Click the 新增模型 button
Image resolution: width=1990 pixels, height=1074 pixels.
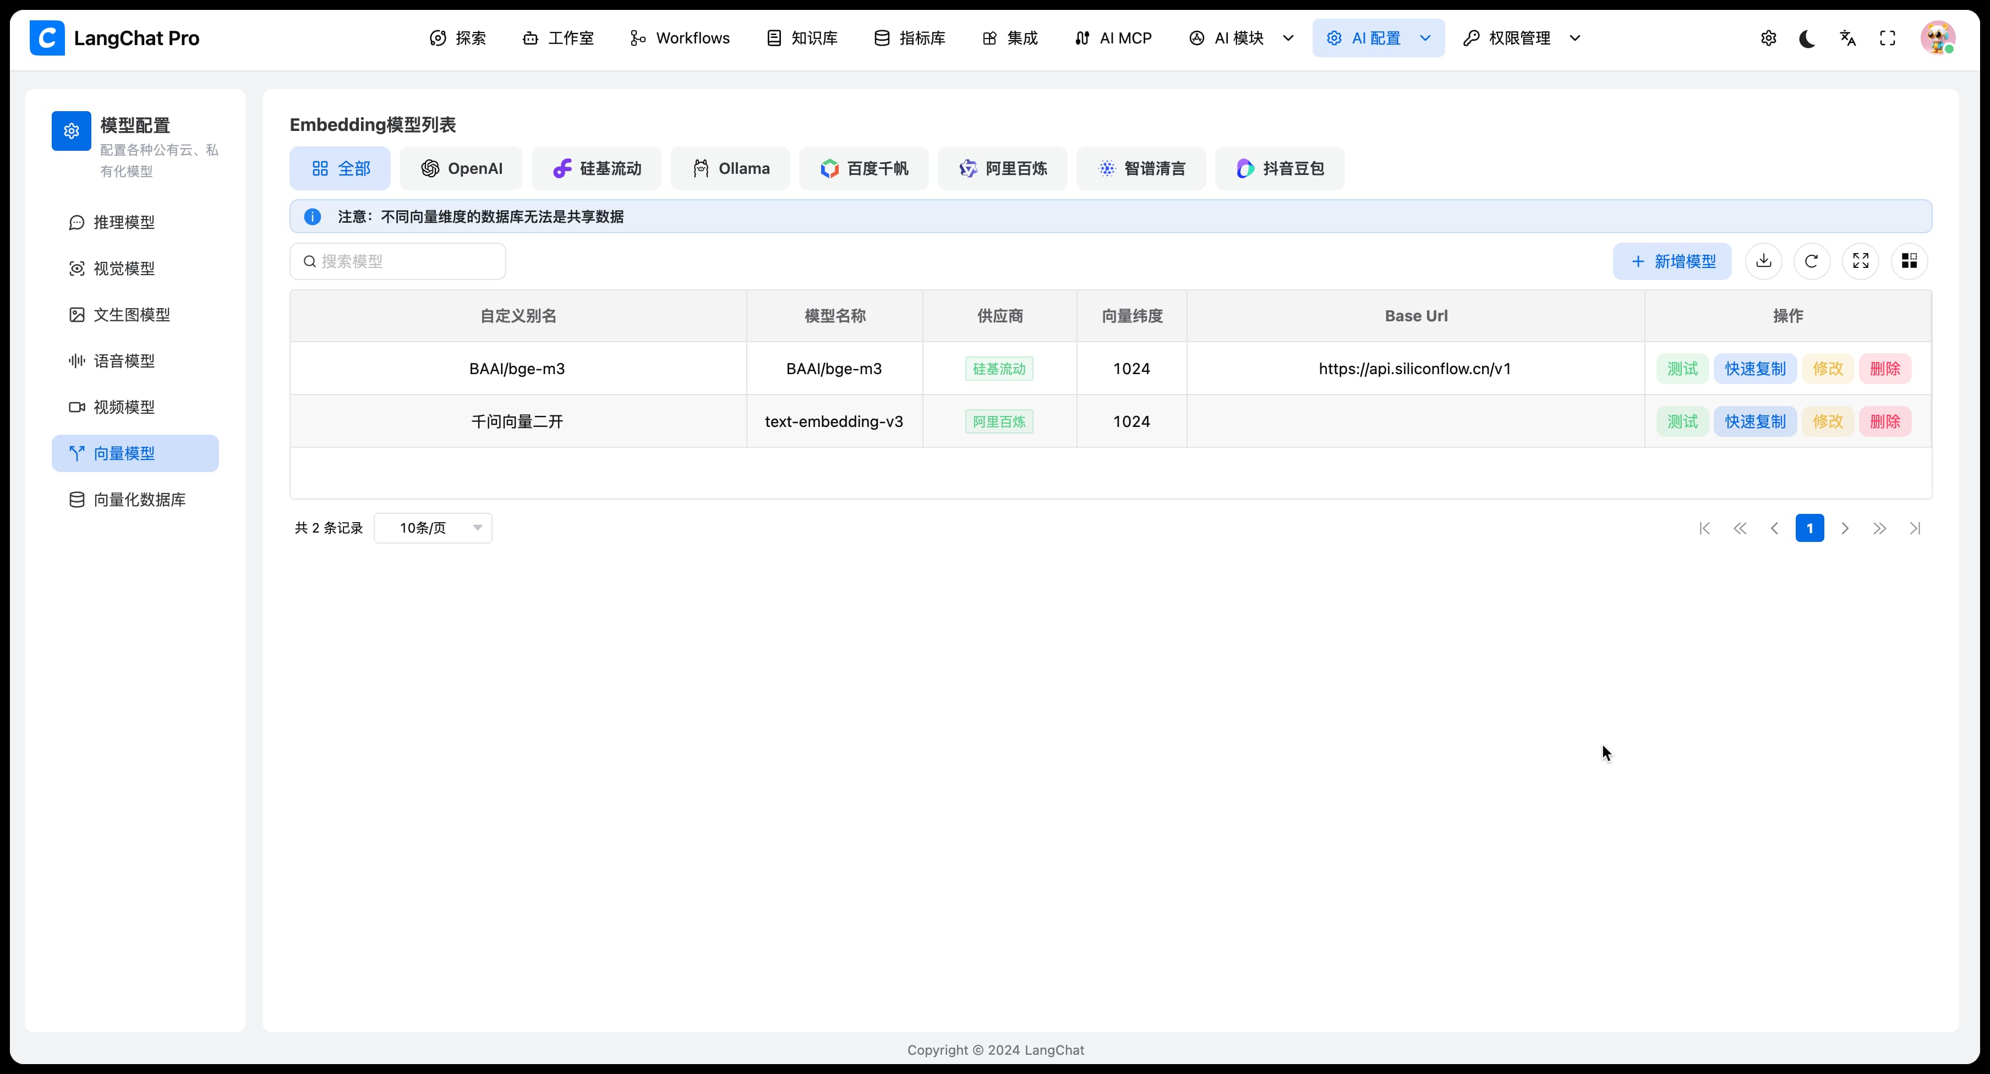(x=1672, y=261)
